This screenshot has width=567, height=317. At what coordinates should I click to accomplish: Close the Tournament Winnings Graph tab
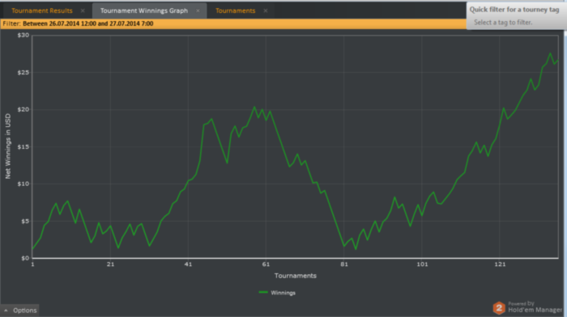point(198,11)
